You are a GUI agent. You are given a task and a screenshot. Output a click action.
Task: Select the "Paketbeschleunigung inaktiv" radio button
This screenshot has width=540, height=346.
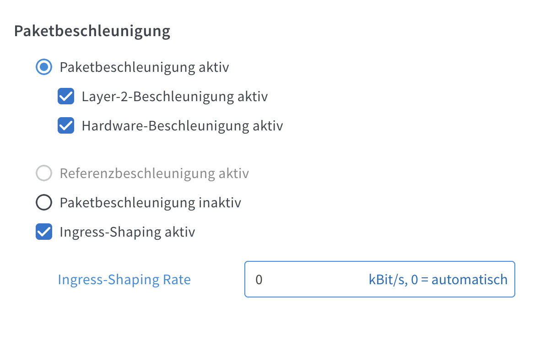click(x=43, y=202)
